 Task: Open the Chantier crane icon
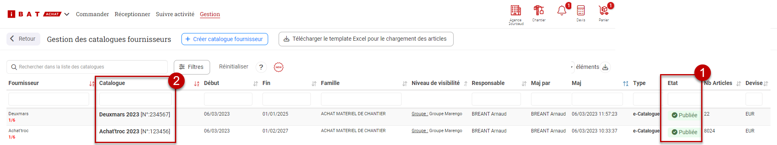[539, 10]
